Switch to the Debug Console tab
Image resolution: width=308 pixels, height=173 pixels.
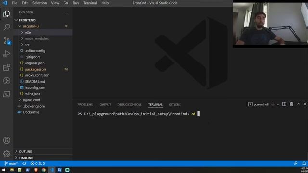[x=129, y=105]
